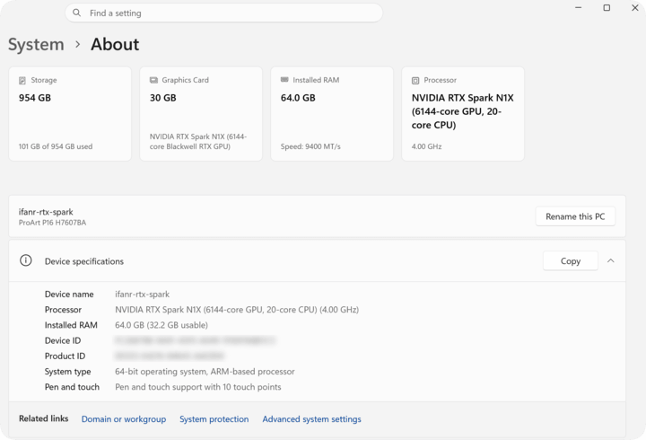Image resolution: width=646 pixels, height=440 pixels.
Task: Open the Installed RAM 64.0 GB card
Action: click(x=332, y=113)
